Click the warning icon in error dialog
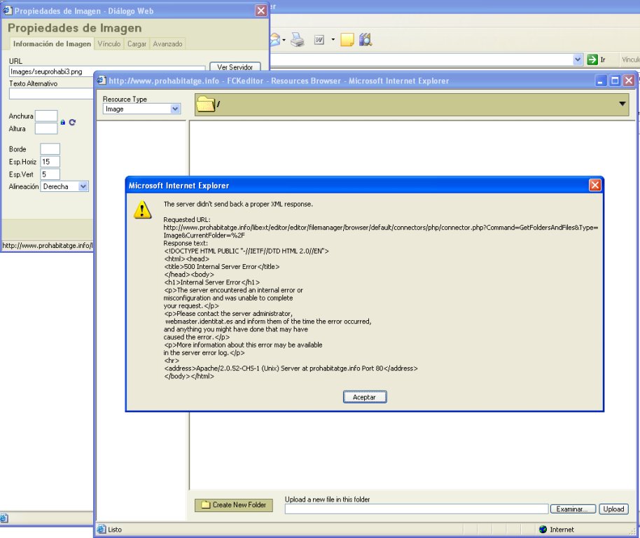The image size is (640, 538). [x=142, y=210]
